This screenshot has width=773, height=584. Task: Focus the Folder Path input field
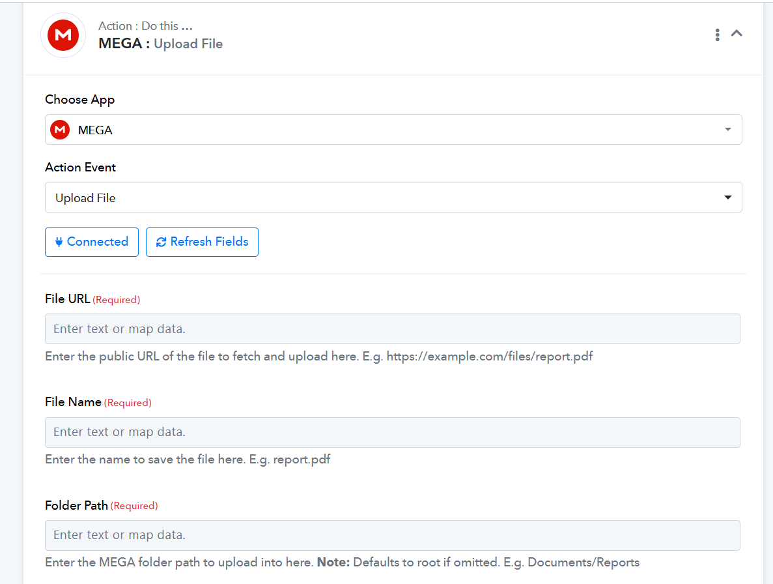(x=393, y=536)
